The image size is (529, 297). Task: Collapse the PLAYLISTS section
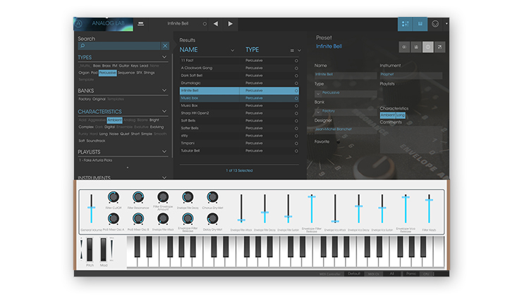164,151
